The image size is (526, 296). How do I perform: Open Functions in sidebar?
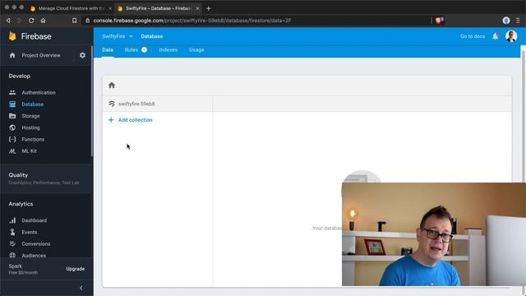pos(33,139)
